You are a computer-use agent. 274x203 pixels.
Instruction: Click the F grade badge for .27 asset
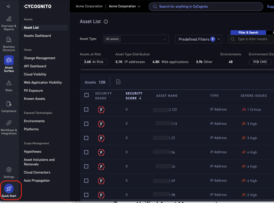point(101,138)
